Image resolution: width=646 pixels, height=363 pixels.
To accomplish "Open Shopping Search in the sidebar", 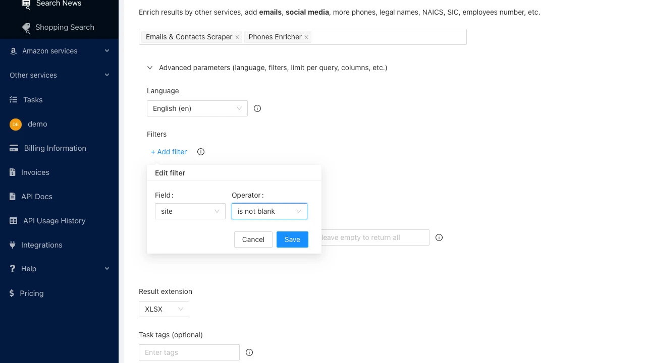I will click(65, 27).
